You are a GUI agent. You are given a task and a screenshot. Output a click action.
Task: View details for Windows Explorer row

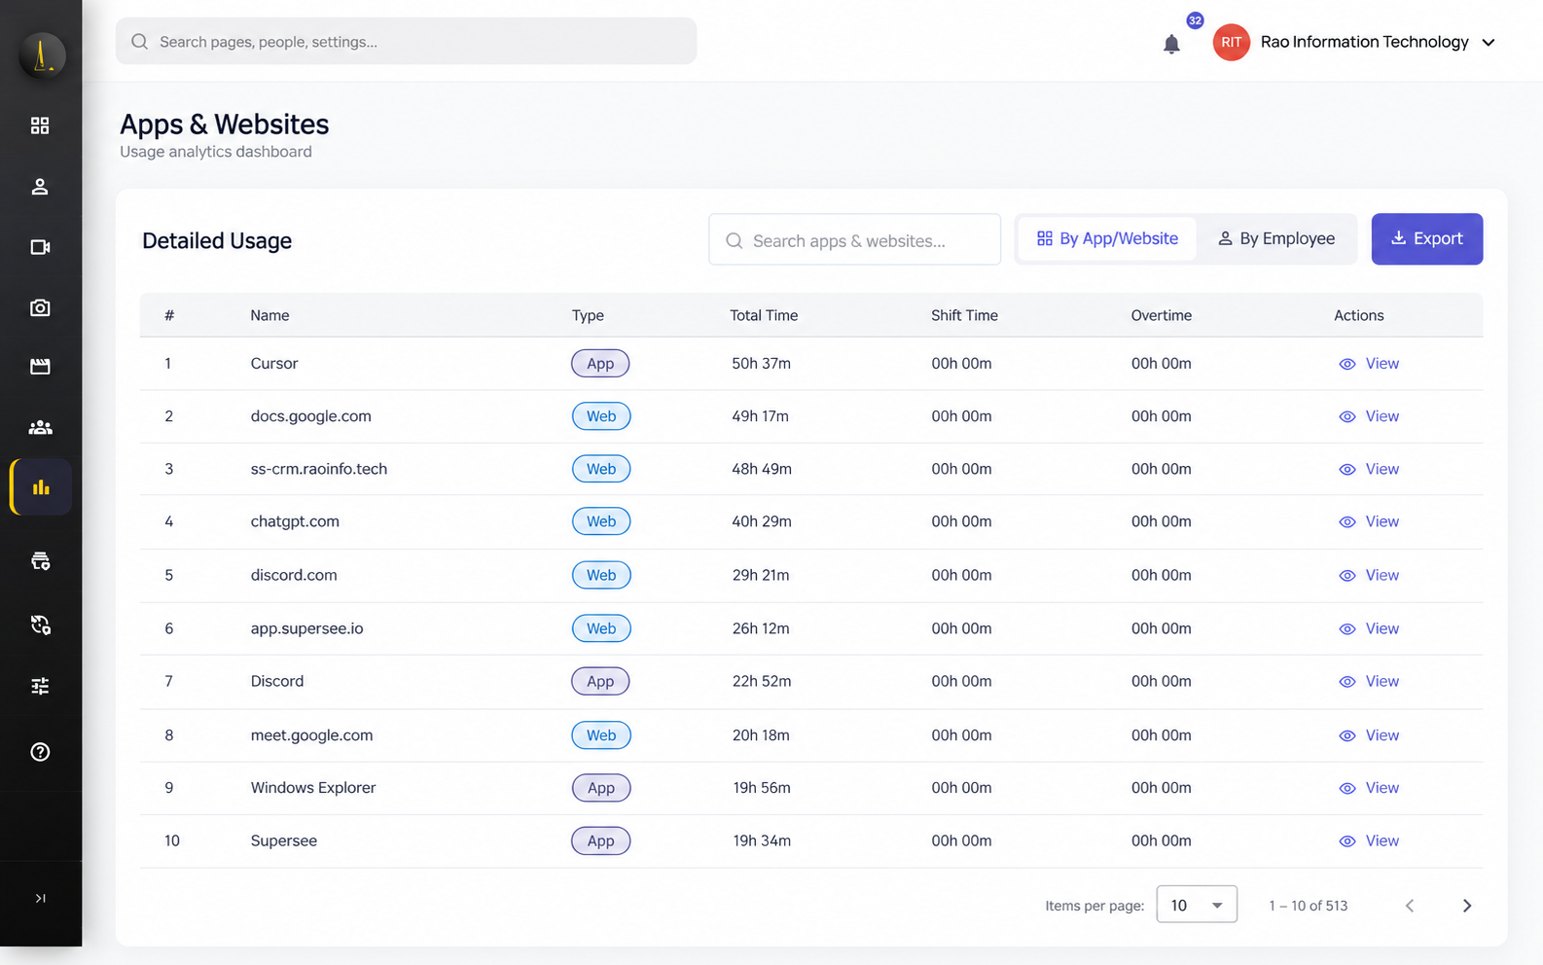coord(1369,788)
